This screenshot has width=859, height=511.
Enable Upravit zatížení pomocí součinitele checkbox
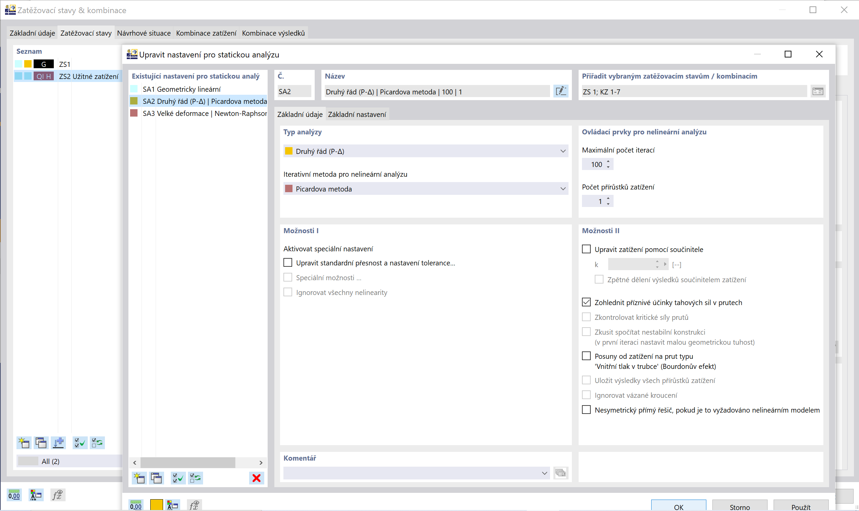coord(586,249)
